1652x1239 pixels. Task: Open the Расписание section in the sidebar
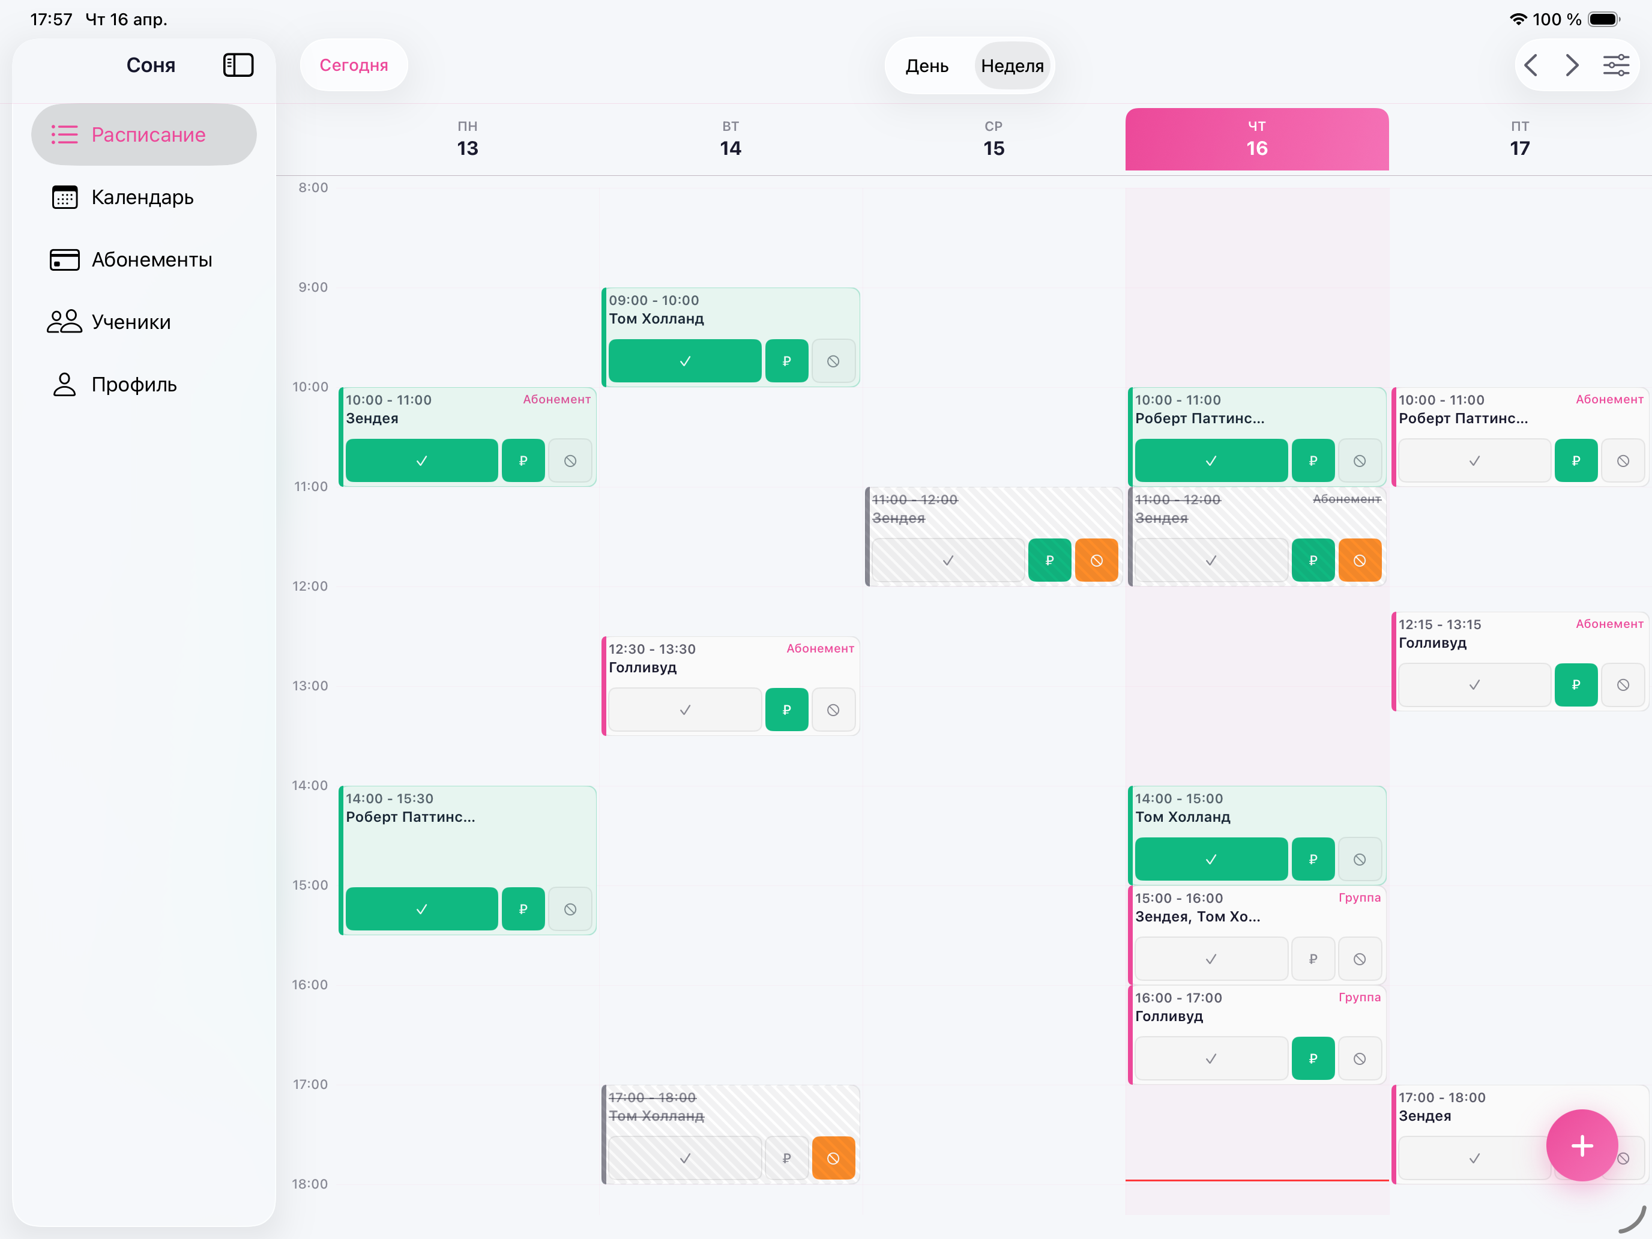tap(143, 134)
